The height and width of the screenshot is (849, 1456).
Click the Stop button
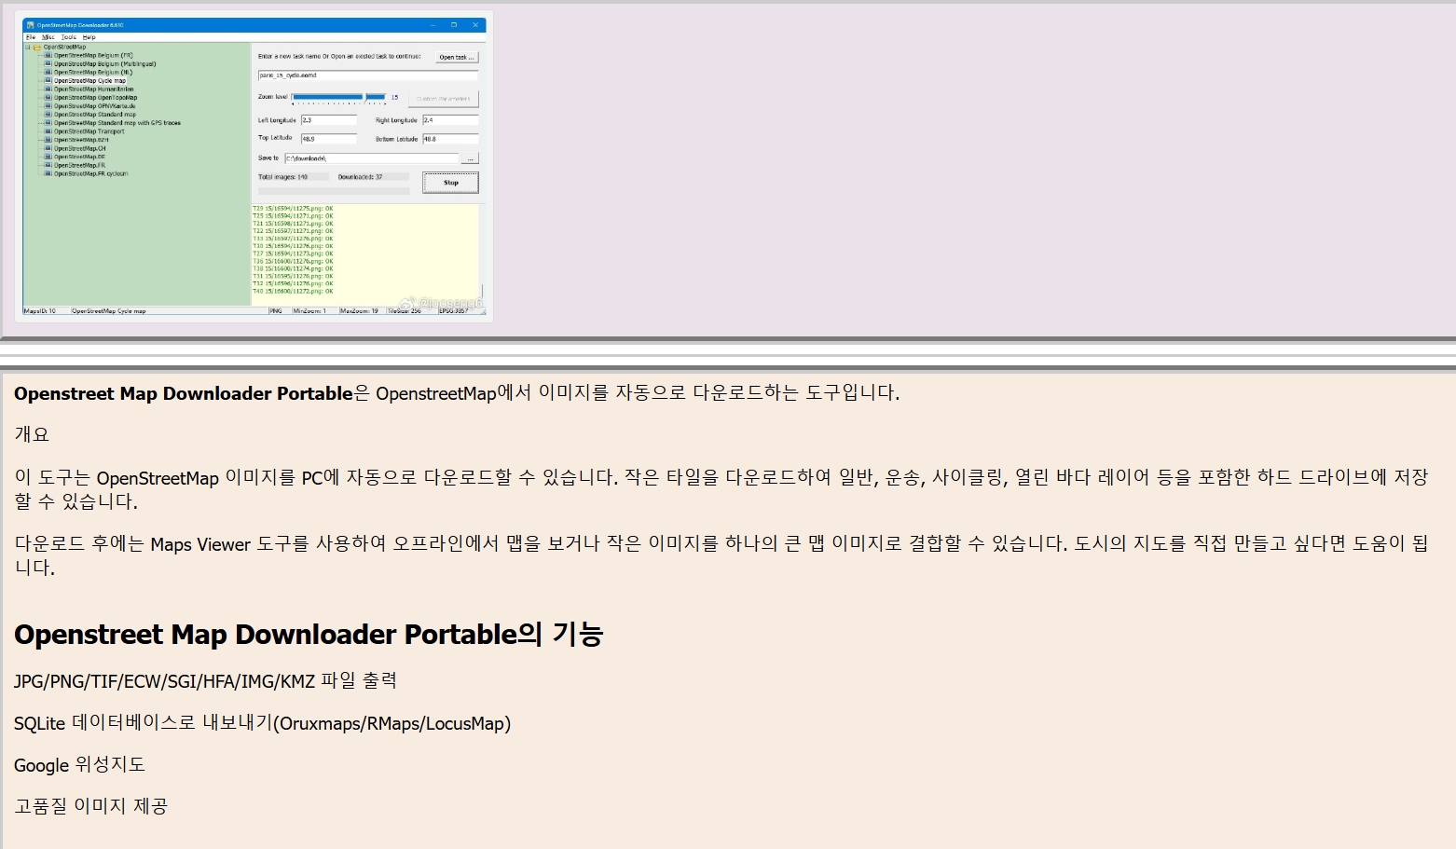450,183
